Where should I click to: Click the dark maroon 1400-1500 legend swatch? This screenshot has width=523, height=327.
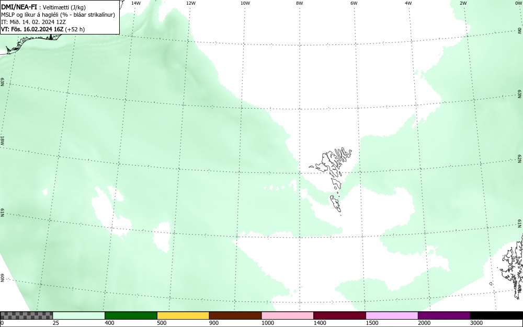[x=339, y=316]
